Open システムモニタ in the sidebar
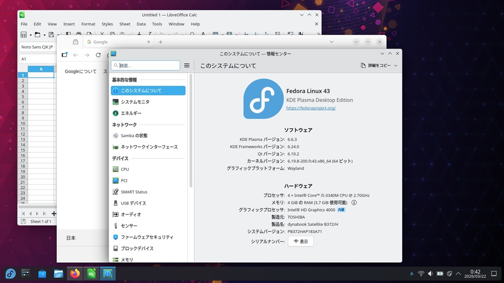This screenshot has height=283, width=504. click(x=135, y=102)
